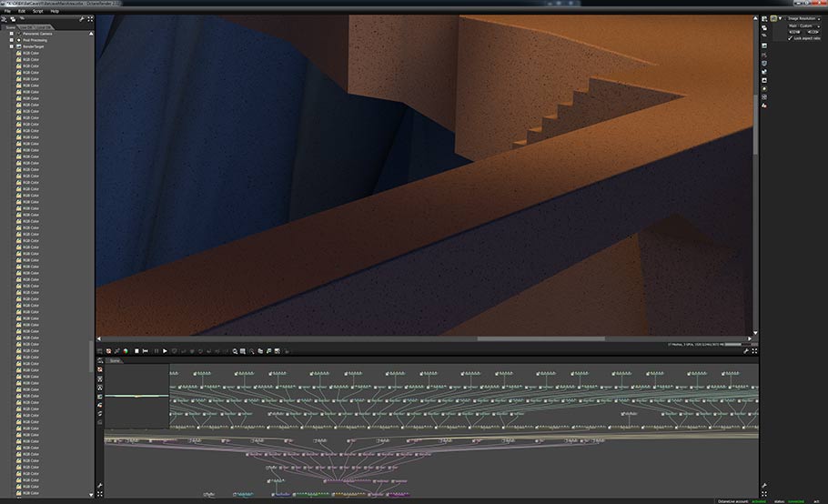Click the play render button

tap(165, 350)
